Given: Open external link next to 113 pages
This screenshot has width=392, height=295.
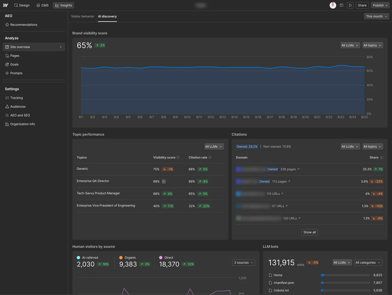Looking at the screenshot, I should pos(289,181).
